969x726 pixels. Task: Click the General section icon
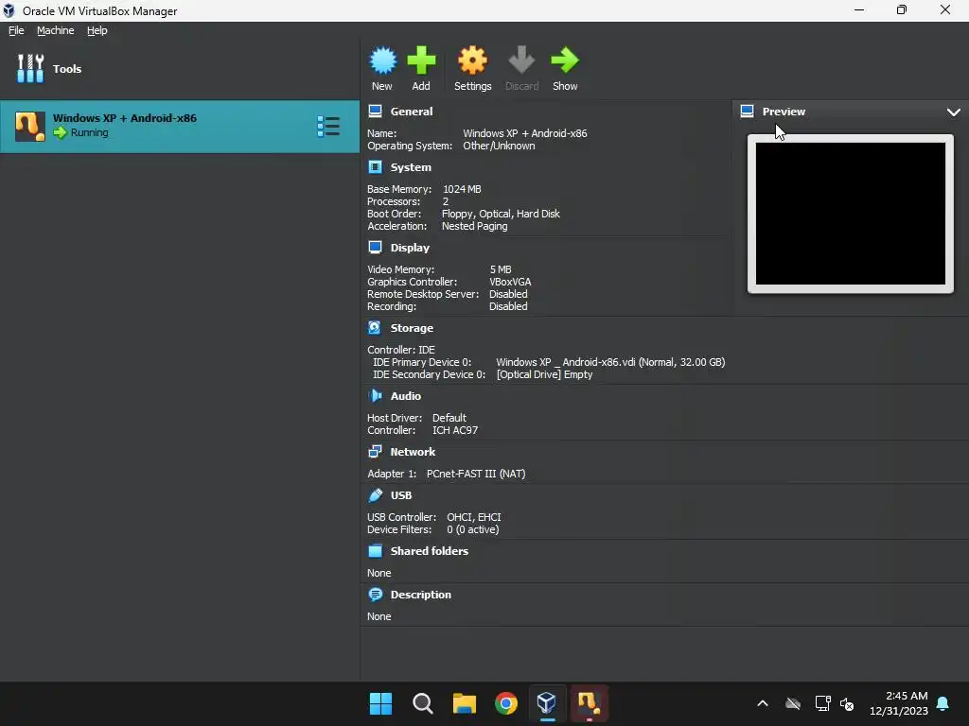(375, 112)
